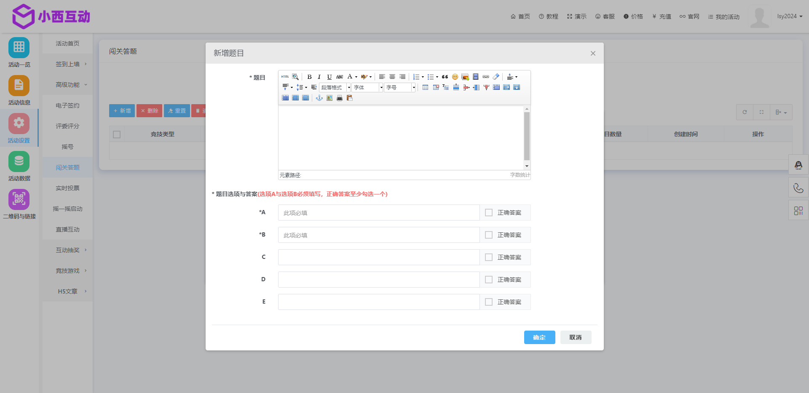The height and width of the screenshot is (393, 809).
Task: Click the paste-as-plain-text icon
Action: point(350,98)
